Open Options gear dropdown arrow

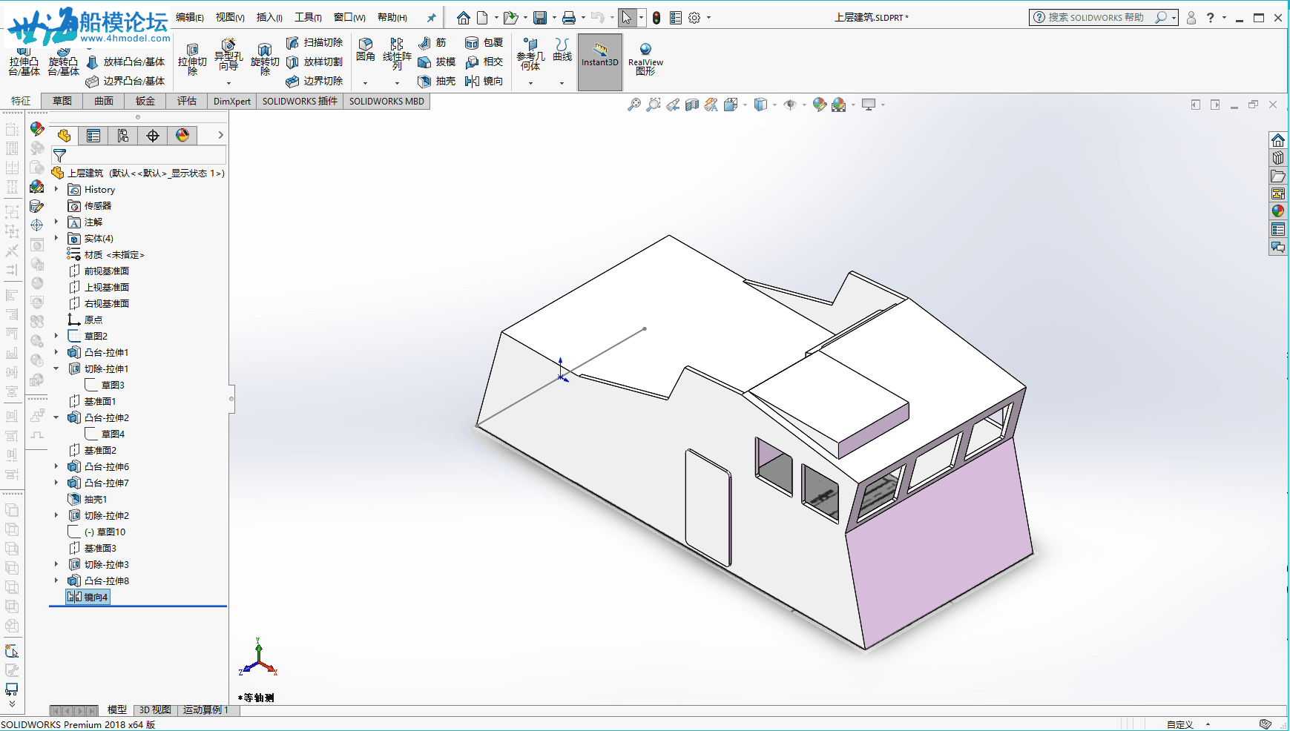[x=708, y=18]
